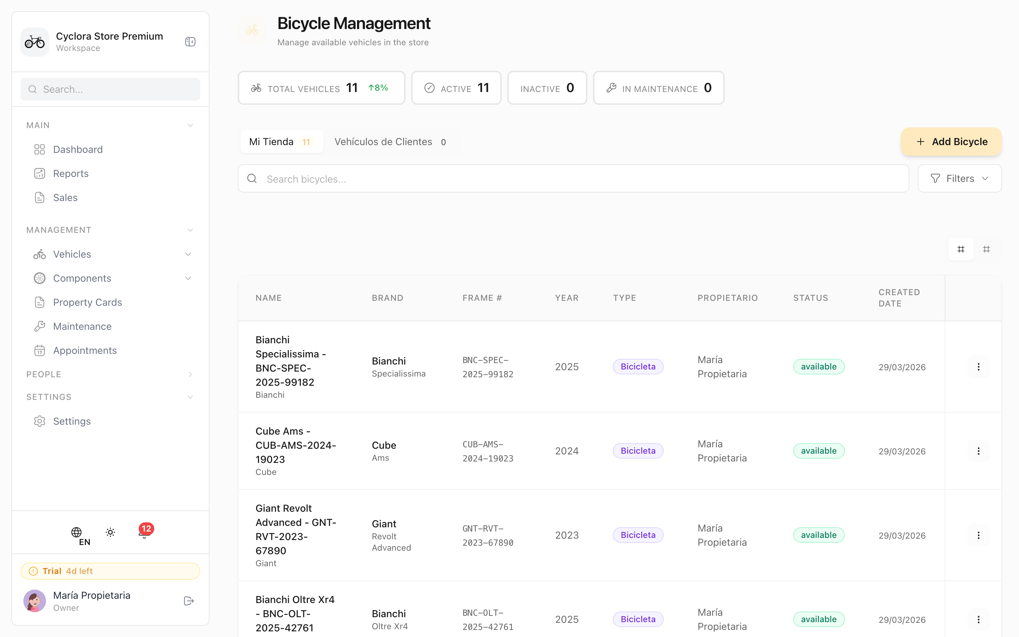Select the Mi Tienda tab
The height and width of the screenshot is (637, 1019).
pyautogui.click(x=281, y=142)
